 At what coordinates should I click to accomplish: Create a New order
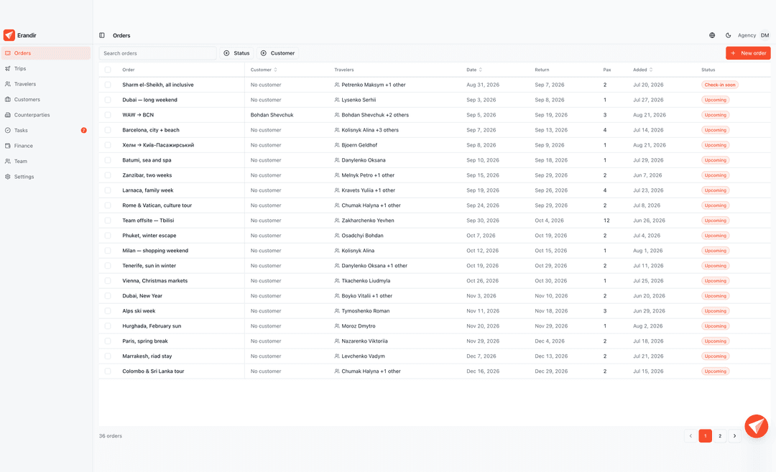[x=748, y=53]
